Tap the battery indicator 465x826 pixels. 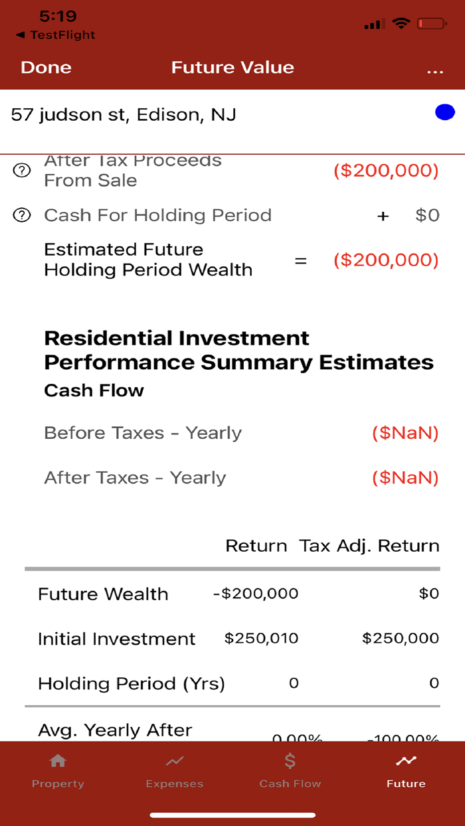432,23
